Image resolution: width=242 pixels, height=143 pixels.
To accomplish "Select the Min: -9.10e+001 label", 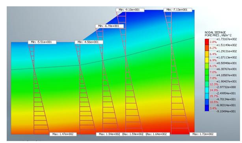I will tap(130, 10).
